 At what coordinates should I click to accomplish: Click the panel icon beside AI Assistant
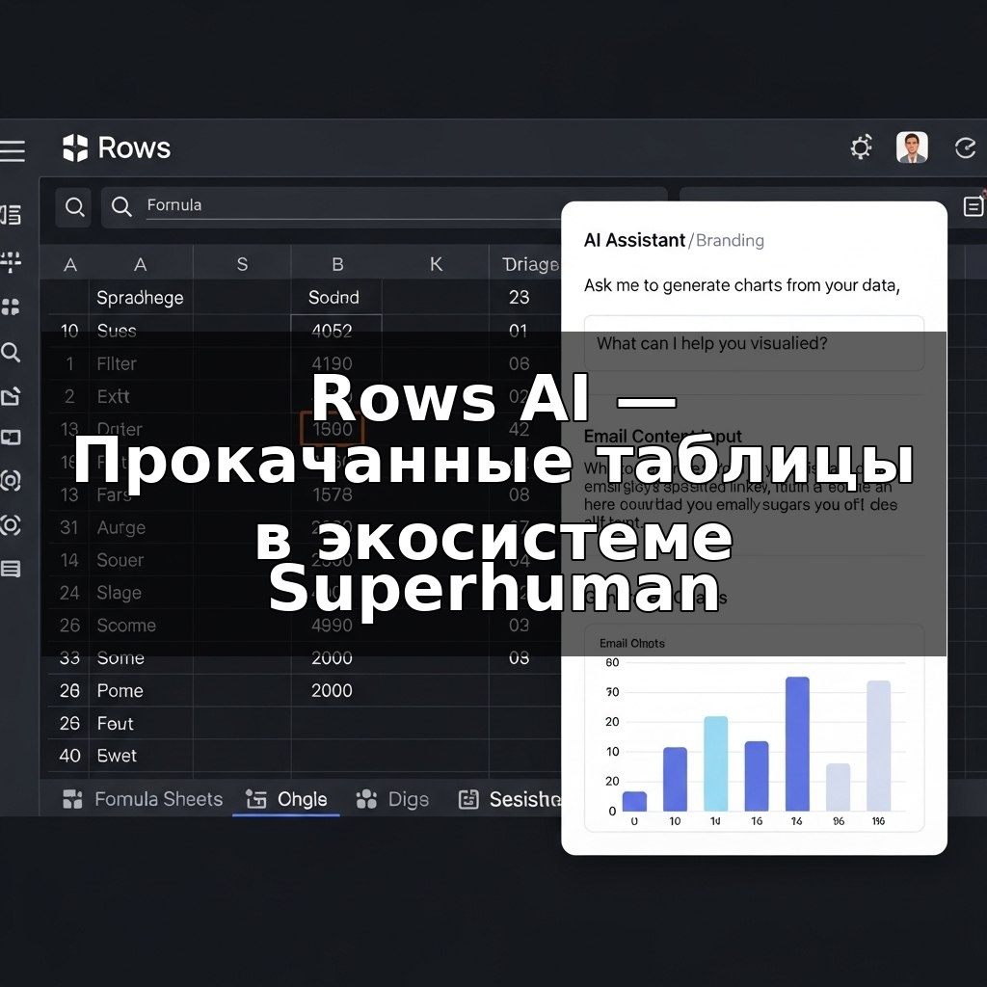tap(974, 206)
